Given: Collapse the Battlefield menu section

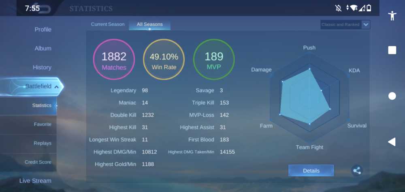Looking at the screenshot, I should [x=56, y=87].
